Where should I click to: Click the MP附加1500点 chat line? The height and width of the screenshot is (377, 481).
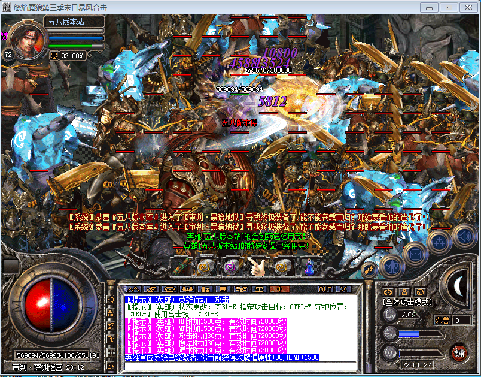(206, 328)
